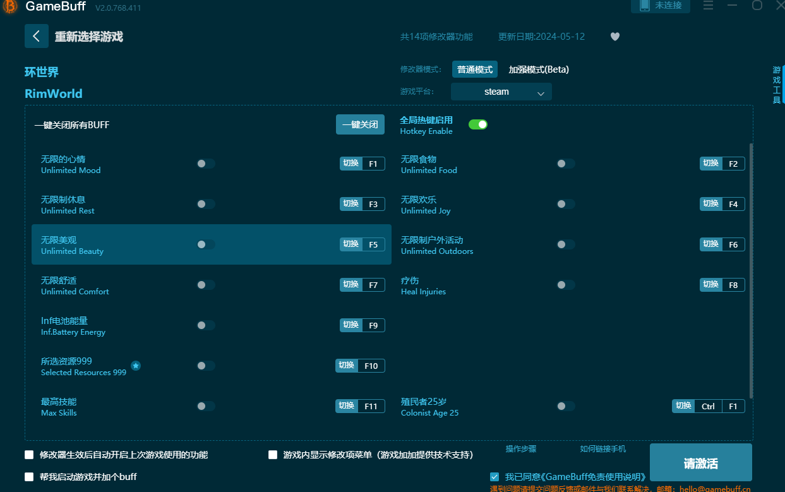
Task: Open the hamburger menu in title bar
Action: coord(708,5)
